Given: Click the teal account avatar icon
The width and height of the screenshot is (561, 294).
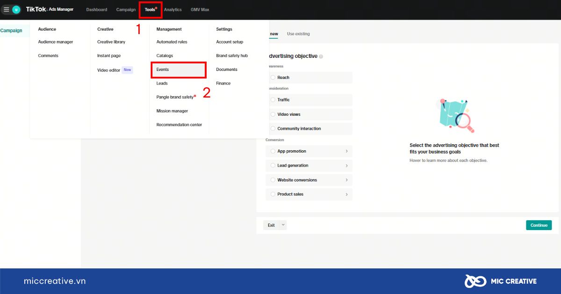Looking at the screenshot, I should tap(16, 9).
